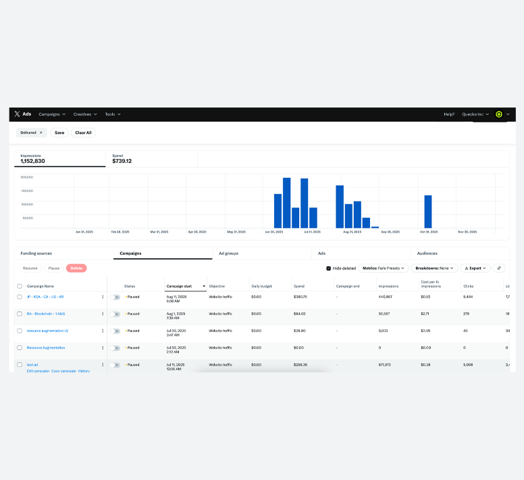Click the copy link icon button

(499, 268)
